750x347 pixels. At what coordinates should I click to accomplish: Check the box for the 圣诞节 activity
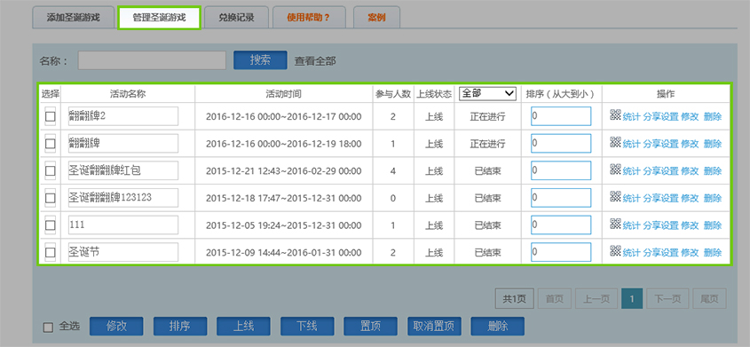[50, 252]
